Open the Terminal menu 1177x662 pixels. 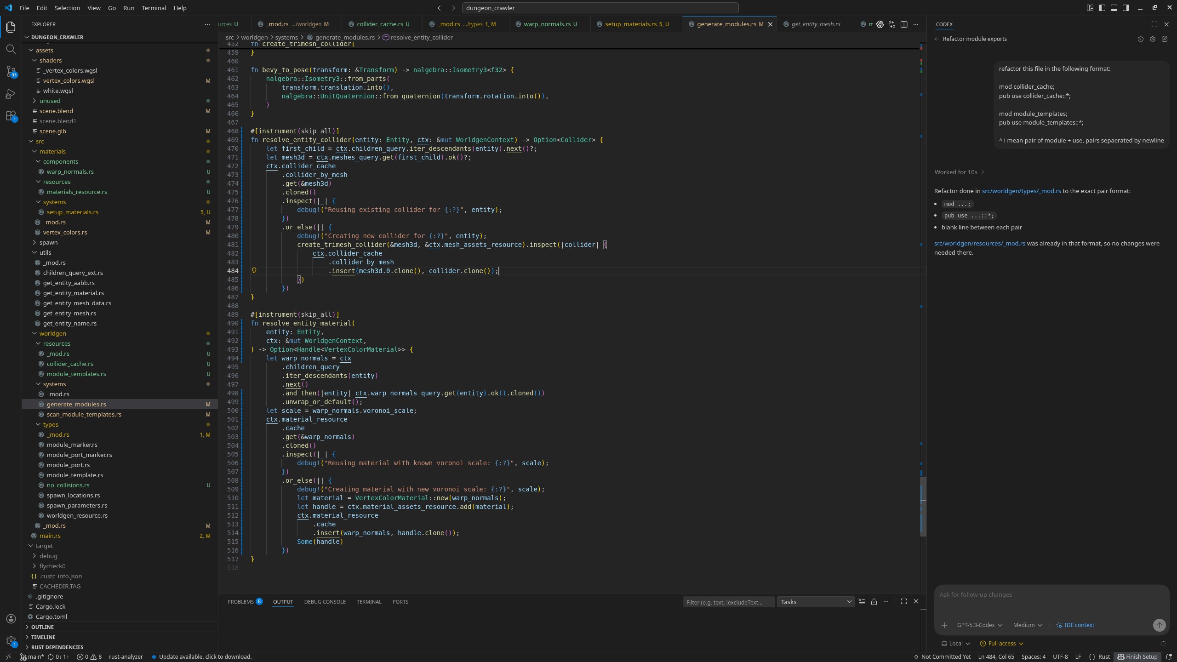154,8
